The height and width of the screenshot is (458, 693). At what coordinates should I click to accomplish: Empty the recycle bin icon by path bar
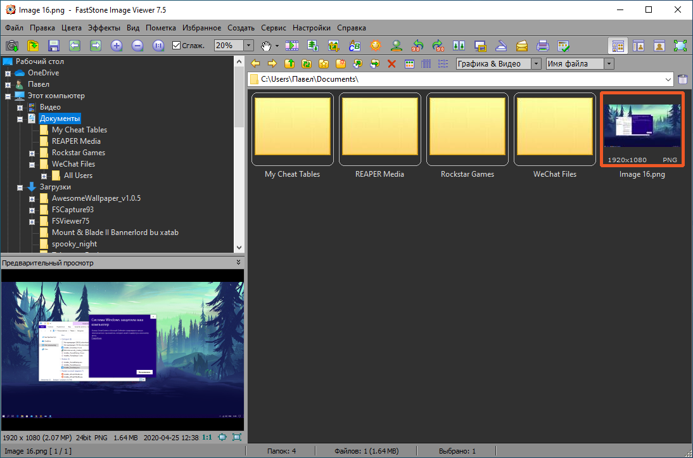683,80
